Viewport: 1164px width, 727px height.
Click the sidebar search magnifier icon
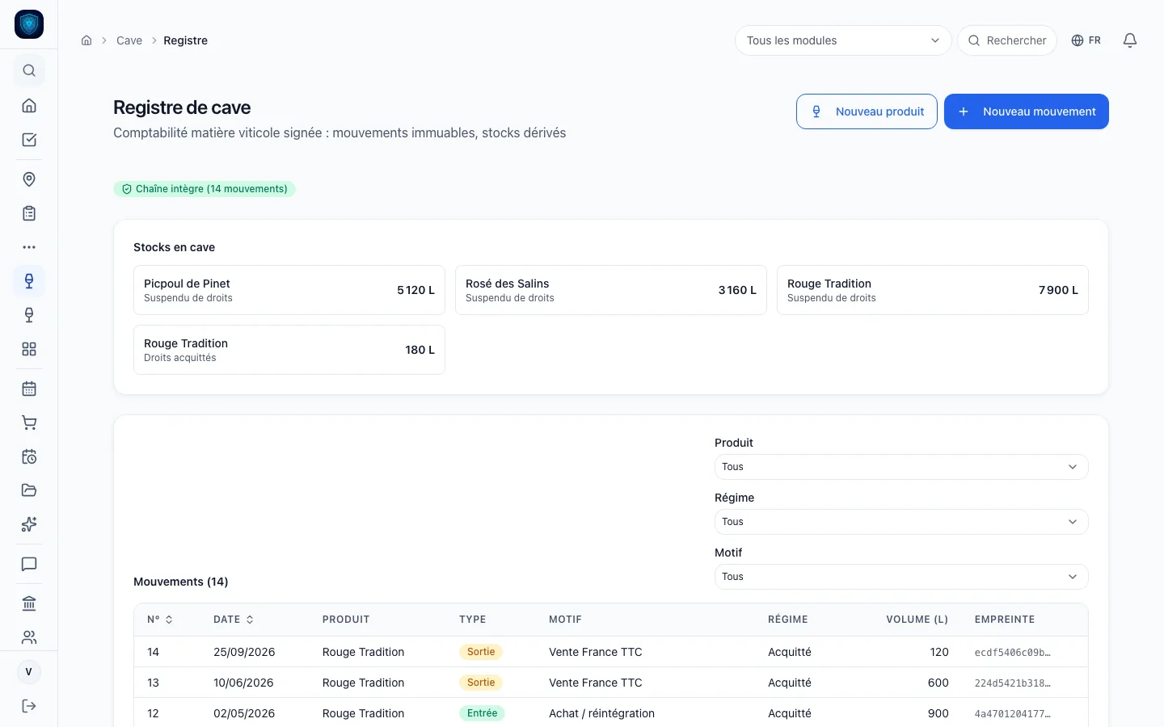click(29, 70)
